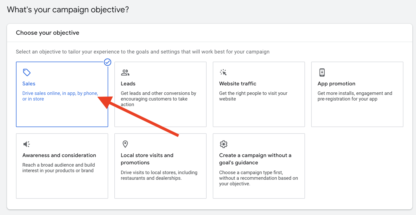Image resolution: width=416 pixels, height=215 pixels.
Task: Click 'Reach a broad audience' description
Action: tap(59, 168)
